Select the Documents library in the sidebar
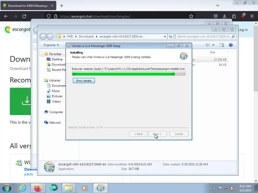The height and width of the screenshot is (193, 258). (56, 86)
